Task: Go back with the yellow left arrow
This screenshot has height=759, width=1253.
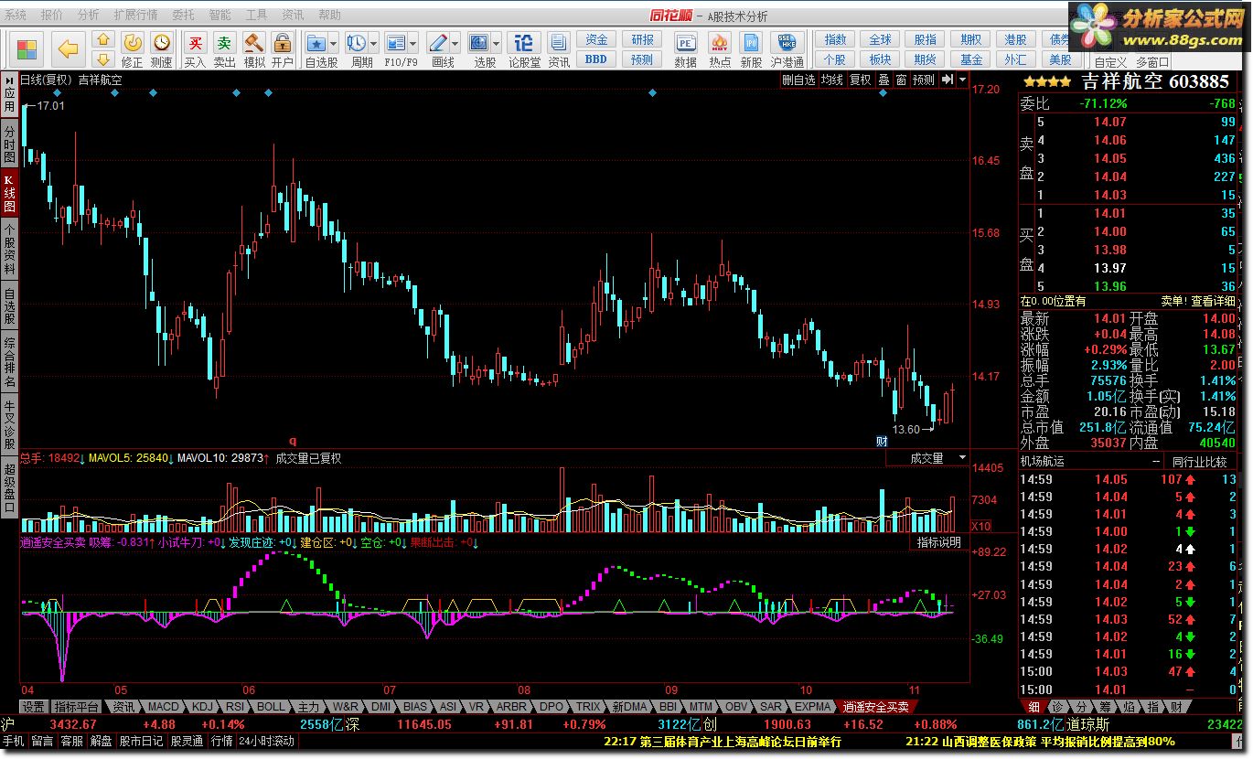Action: click(68, 49)
